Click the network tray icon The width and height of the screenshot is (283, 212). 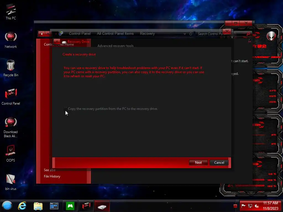(x=250, y=206)
